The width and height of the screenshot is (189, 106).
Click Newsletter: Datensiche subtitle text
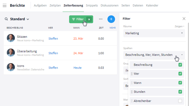[31, 70]
